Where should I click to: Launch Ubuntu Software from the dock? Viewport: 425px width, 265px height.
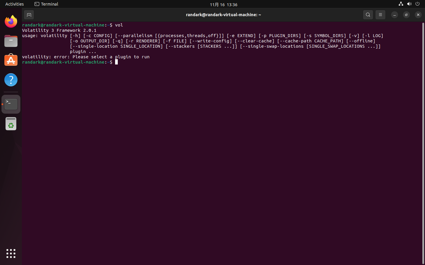[x=11, y=60]
